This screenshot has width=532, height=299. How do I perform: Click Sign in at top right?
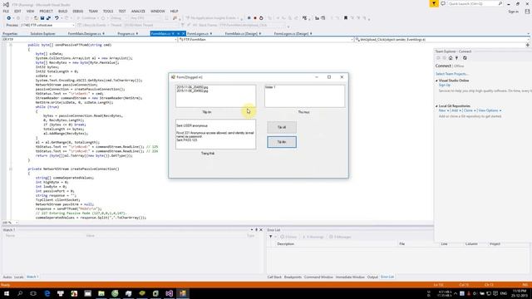513,12
